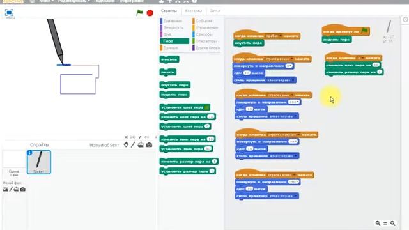Open the Внешность block category

point(173,27)
